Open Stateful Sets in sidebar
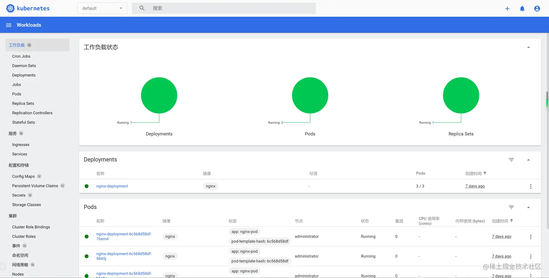The height and width of the screenshot is (278, 549). click(24, 122)
